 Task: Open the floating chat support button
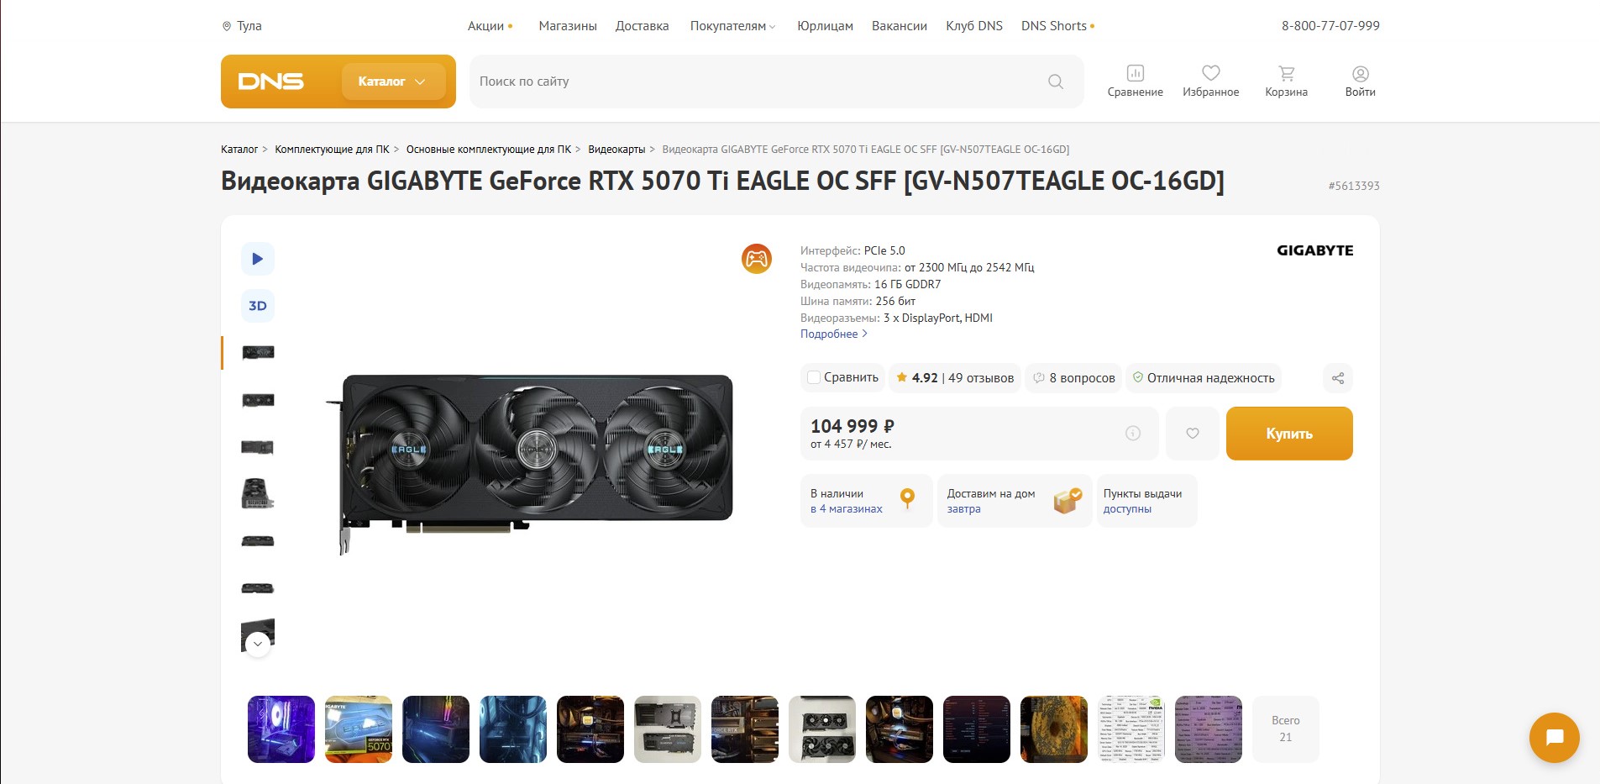tap(1555, 738)
